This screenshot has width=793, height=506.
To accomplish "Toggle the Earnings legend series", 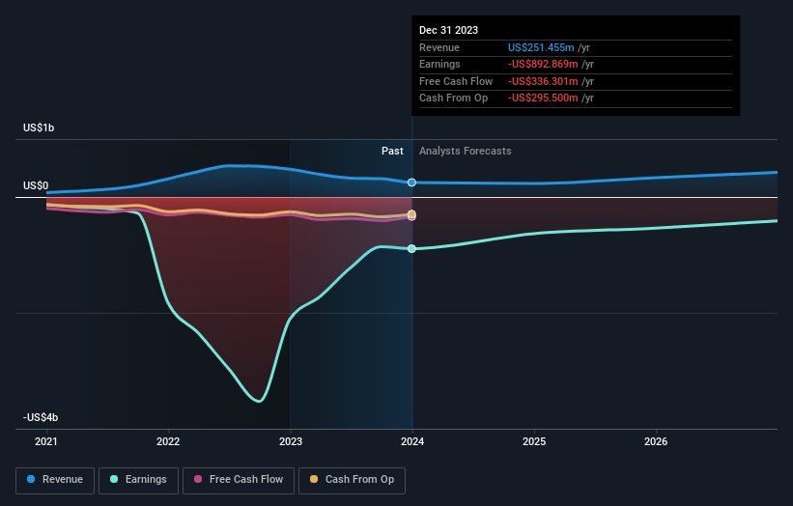I will [138, 480].
